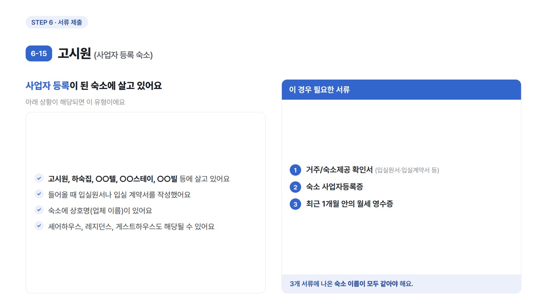
Task: Open the 숙소 사업자등록증 item
Action: click(x=332, y=187)
